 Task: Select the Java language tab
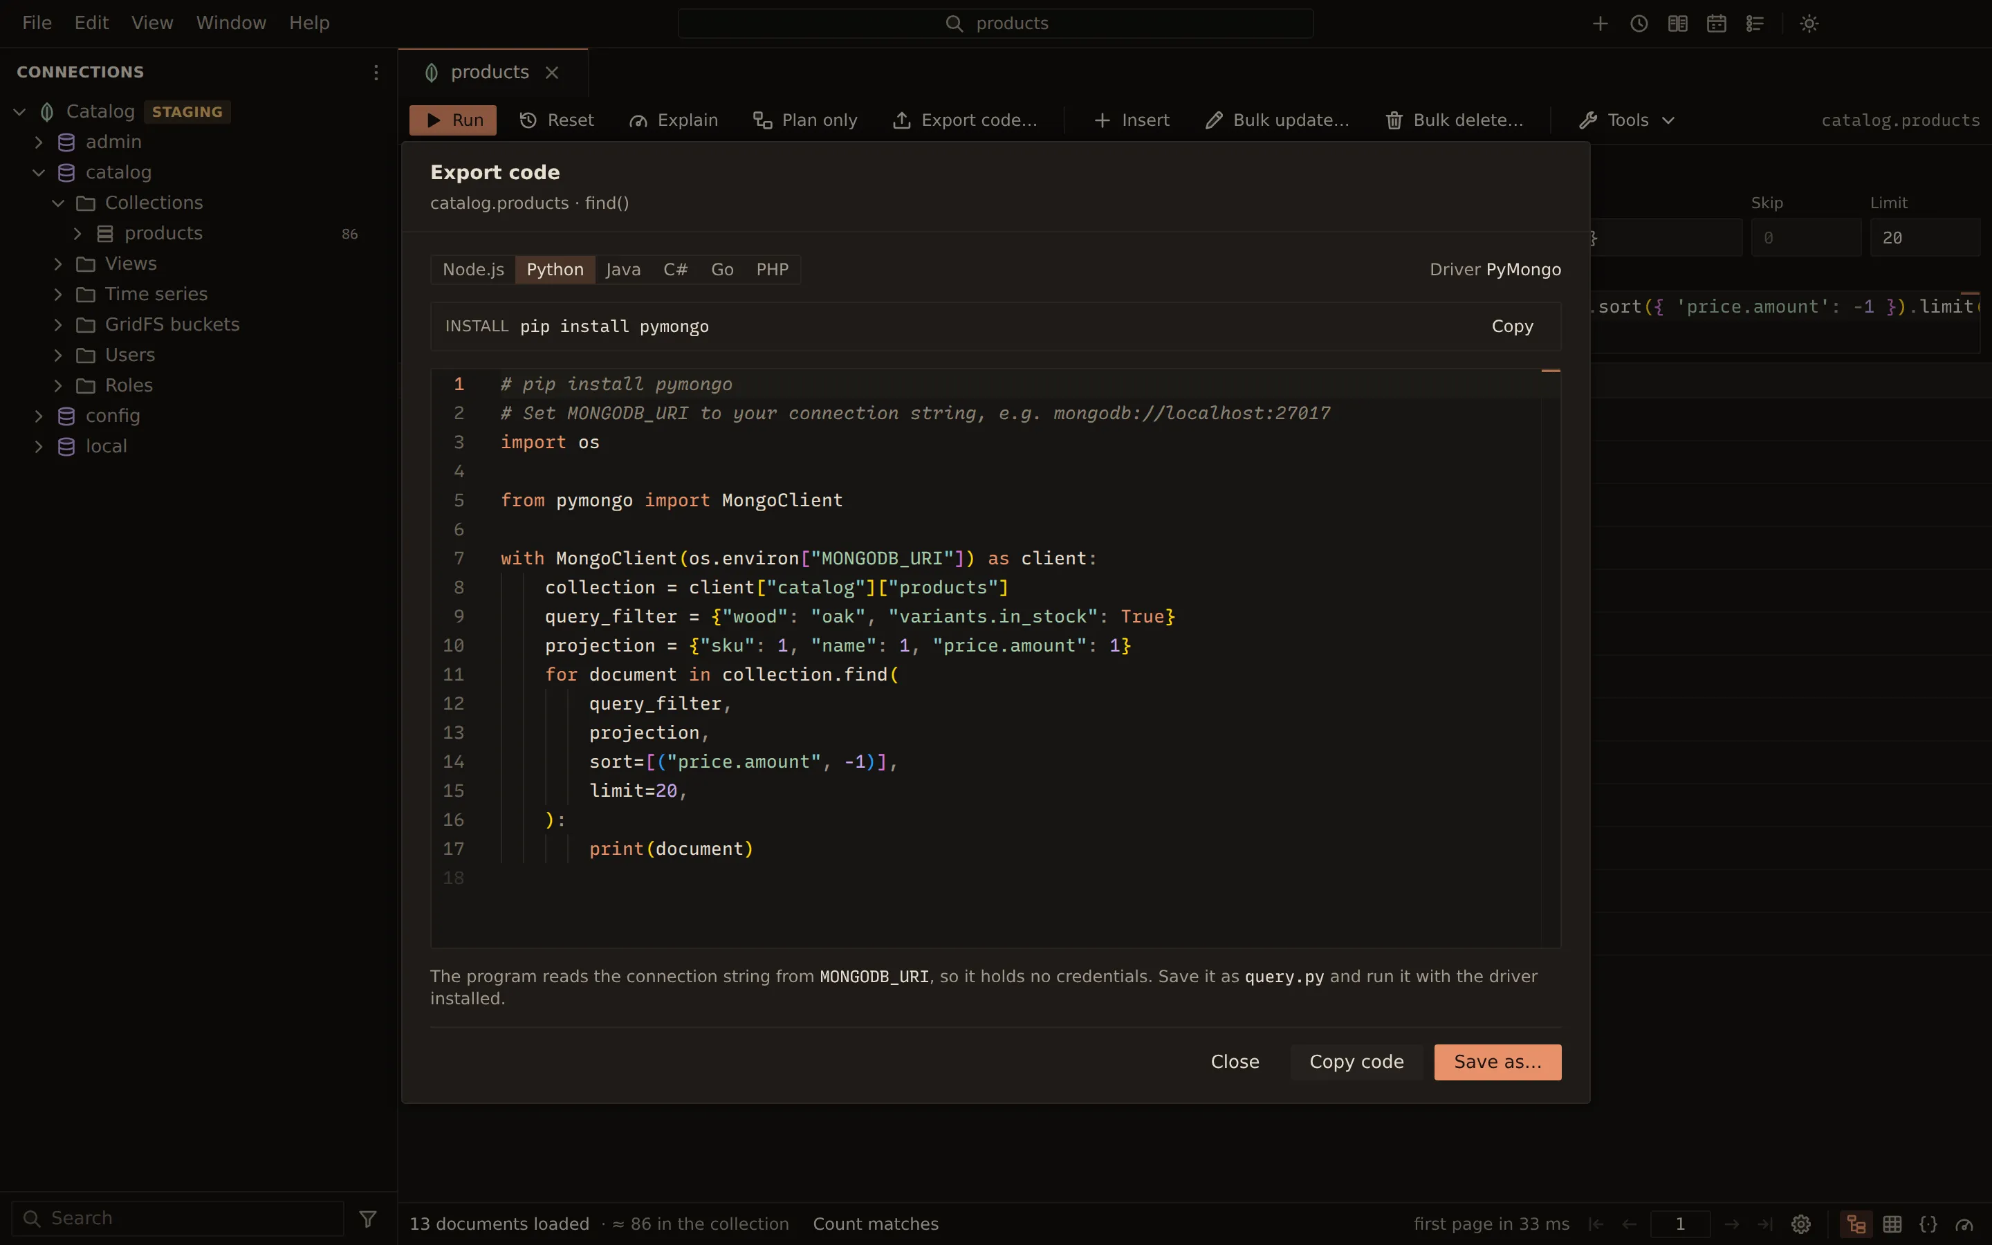pyautogui.click(x=623, y=270)
